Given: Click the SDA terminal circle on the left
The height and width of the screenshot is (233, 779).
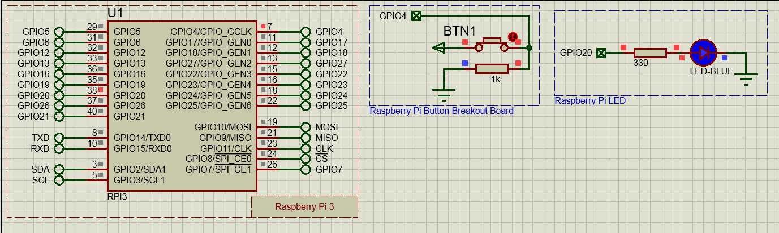Looking at the screenshot, I should [x=59, y=169].
